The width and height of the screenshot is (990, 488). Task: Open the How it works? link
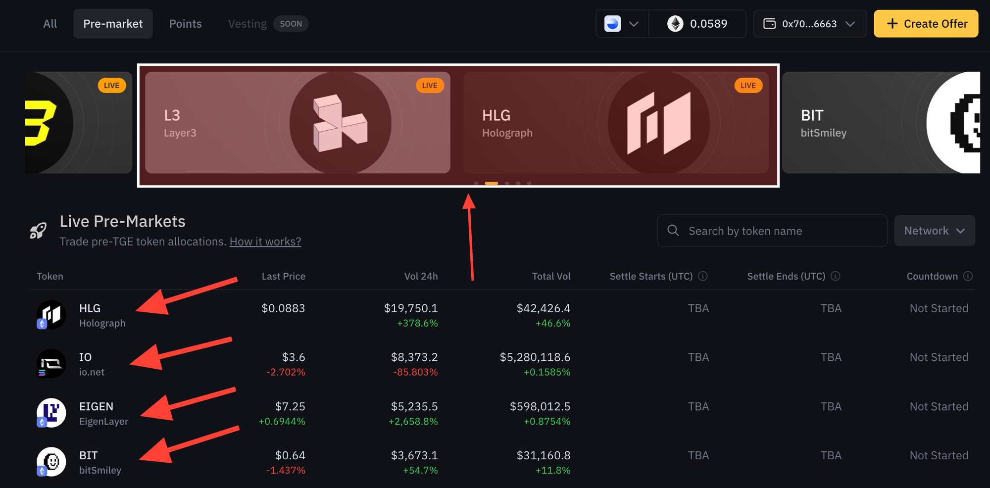click(x=265, y=242)
